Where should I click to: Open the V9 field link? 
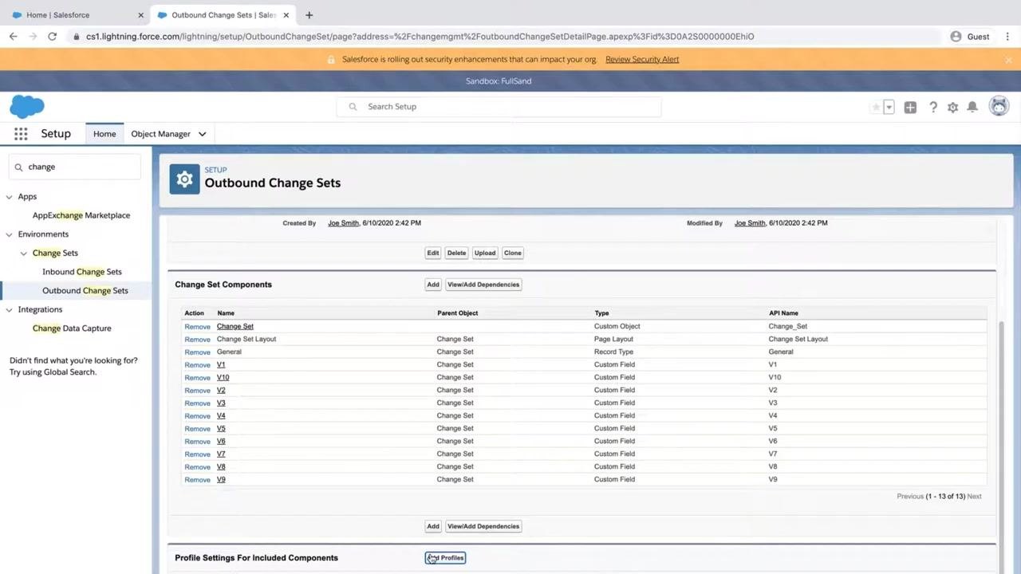click(221, 479)
